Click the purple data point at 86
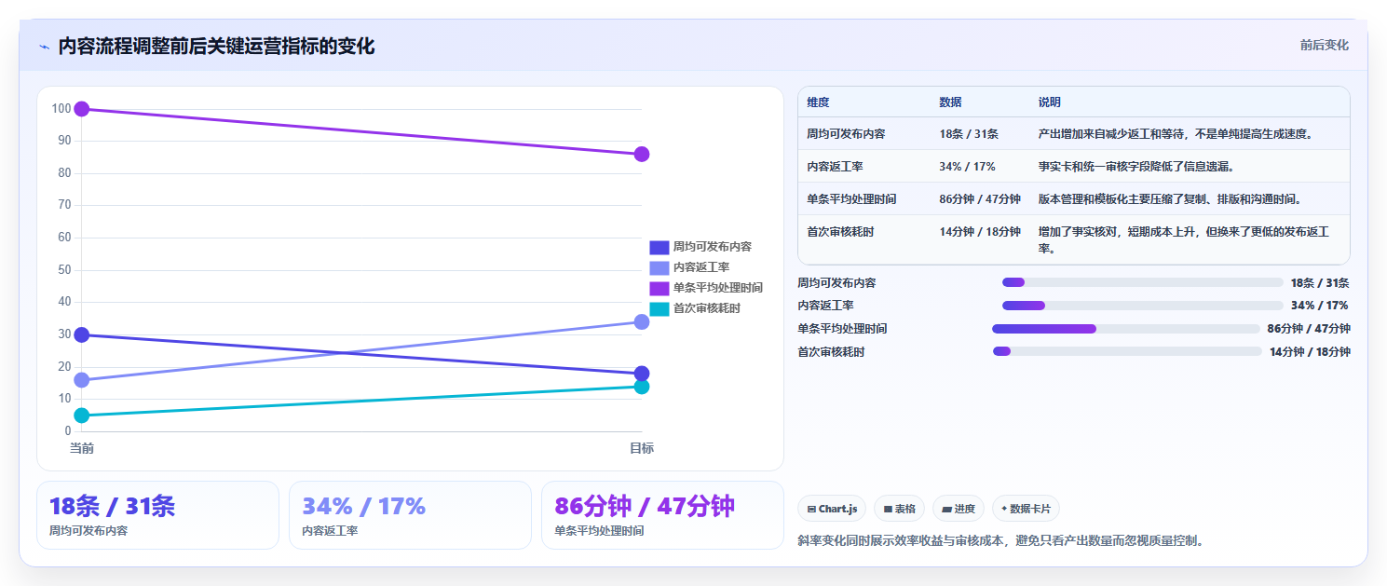 click(x=642, y=154)
